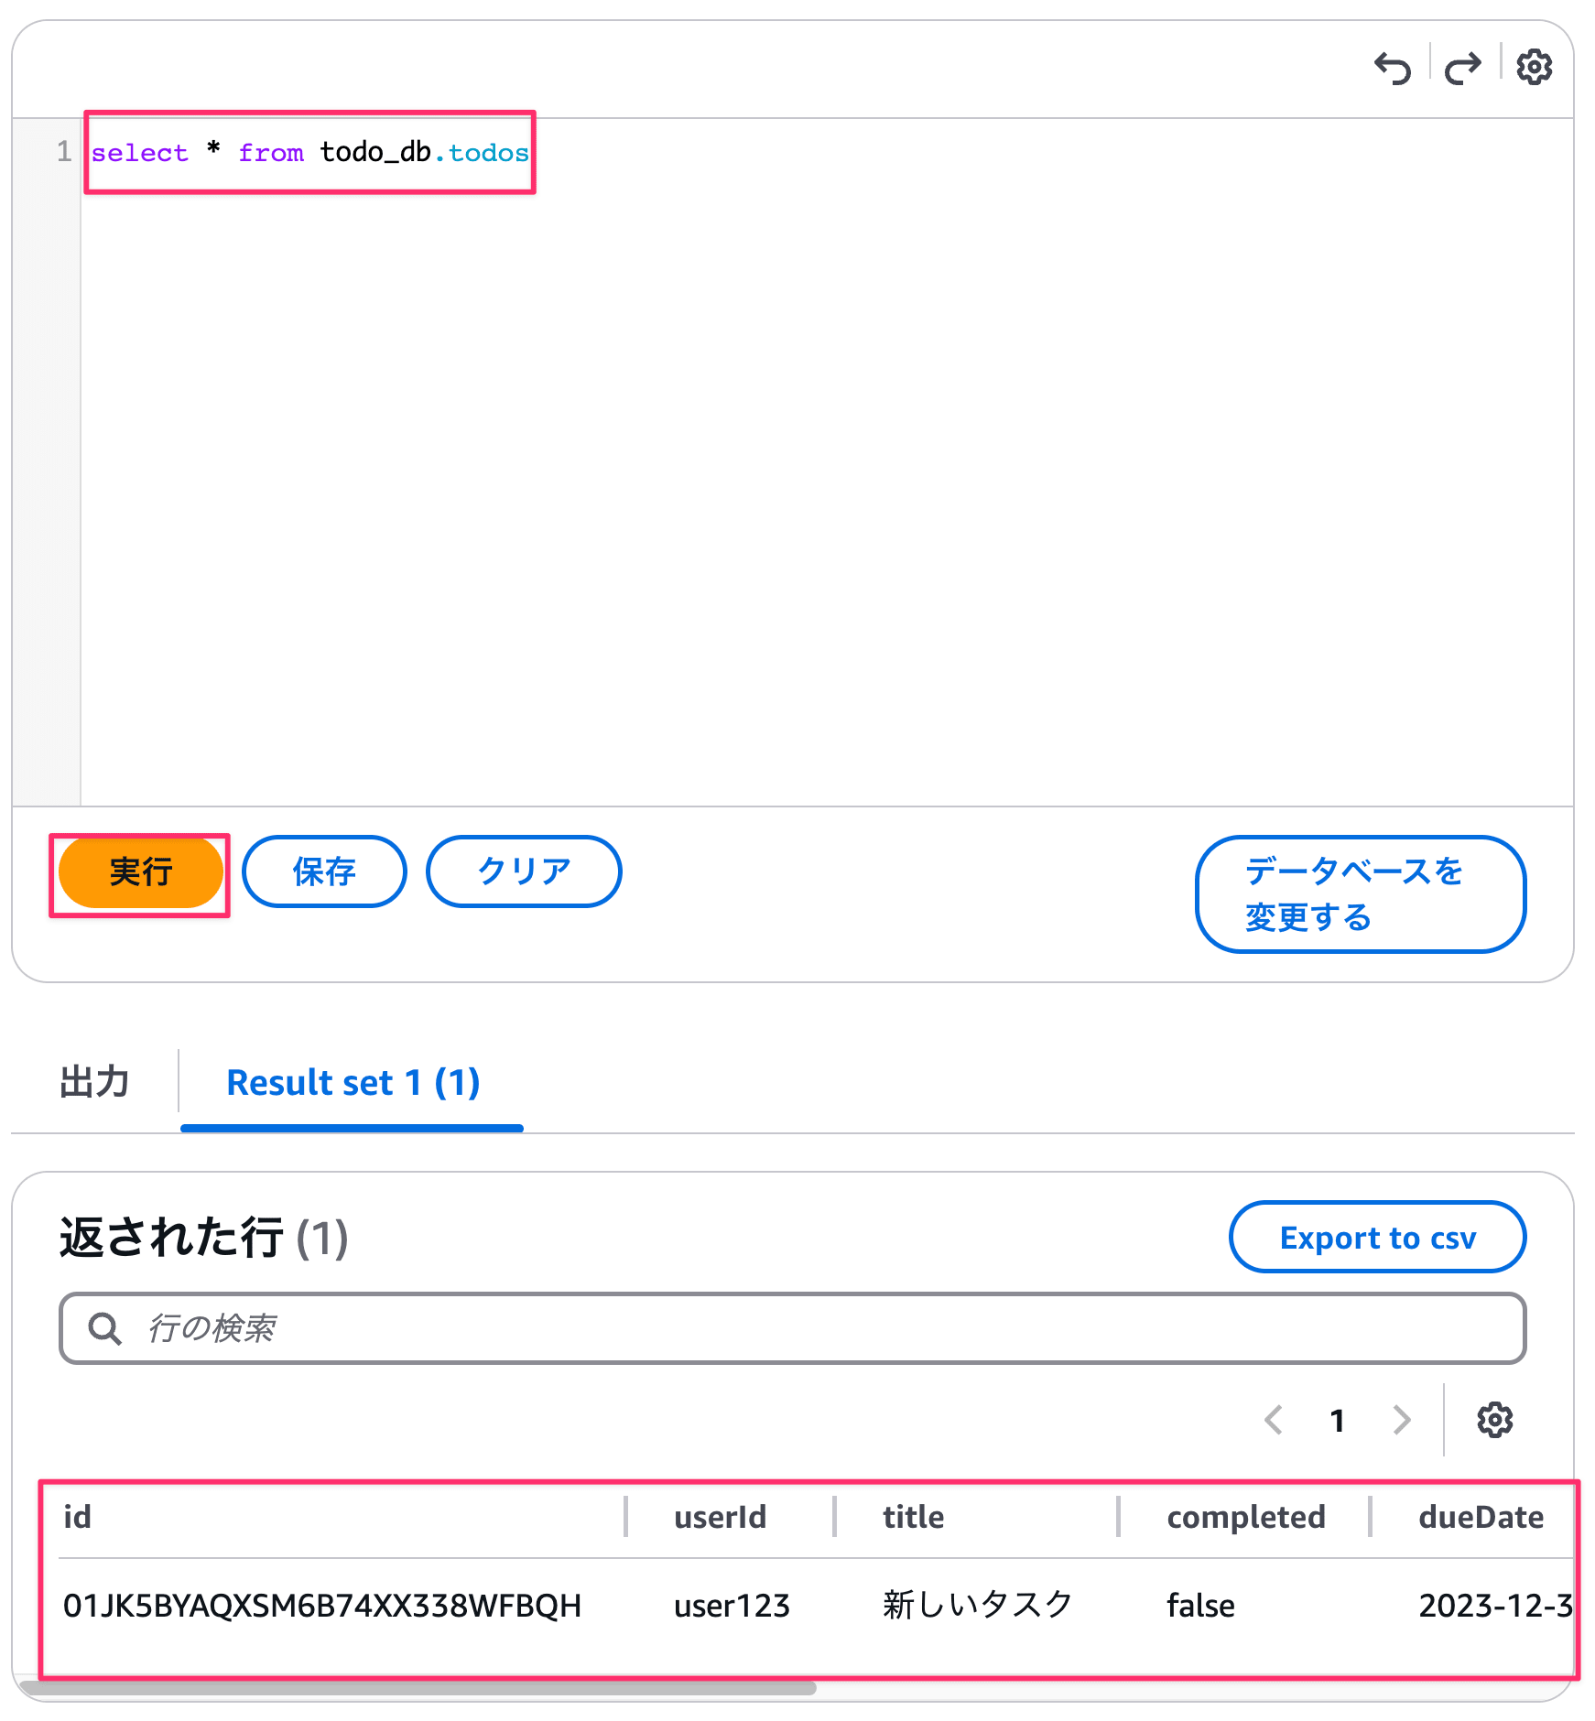Switch to the 出力 tab
Screen dimensions: 1595x1721
click(x=94, y=1082)
